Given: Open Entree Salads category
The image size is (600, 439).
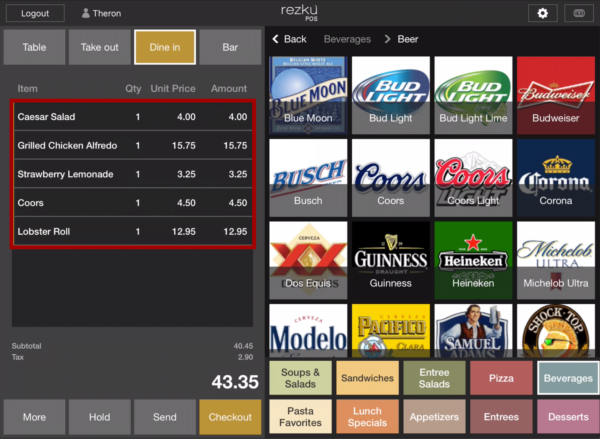Looking at the screenshot, I should (x=434, y=378).
